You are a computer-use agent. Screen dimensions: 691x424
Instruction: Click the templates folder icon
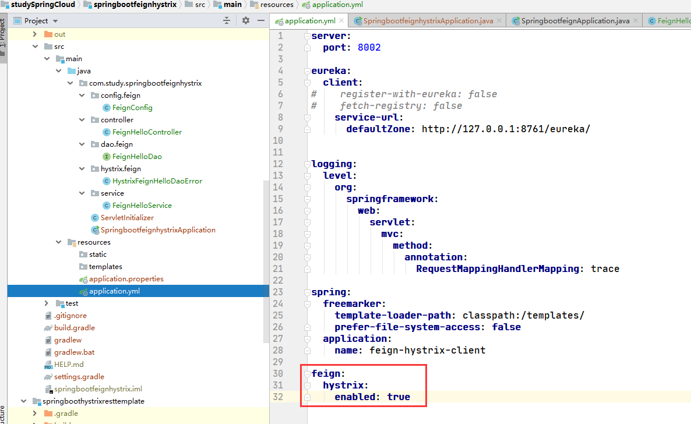[x=83, y=267]
